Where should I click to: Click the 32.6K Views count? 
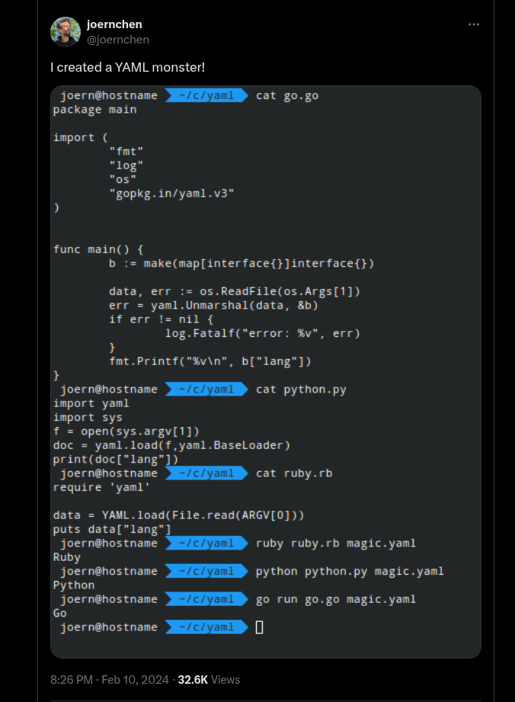coord(209,680)
